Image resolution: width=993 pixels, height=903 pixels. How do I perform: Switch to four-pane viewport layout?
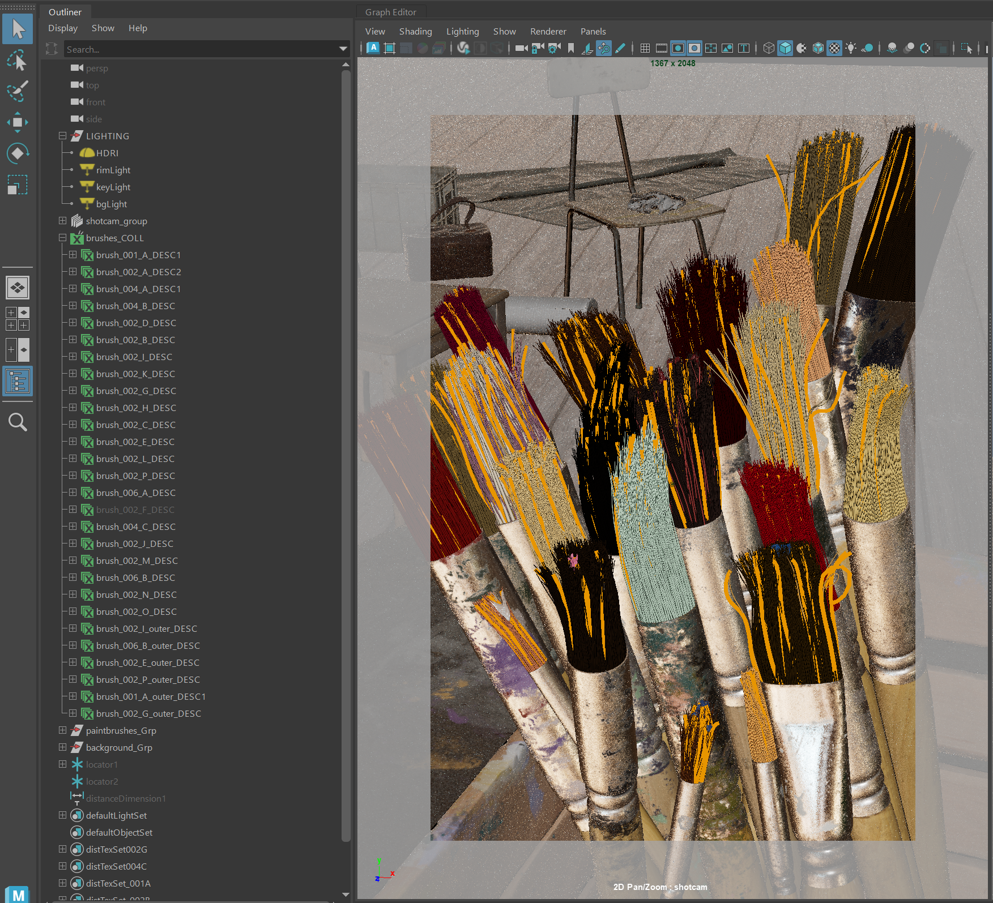pyautogui.click(x=17, y=319)
